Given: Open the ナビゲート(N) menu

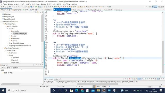Looking at the screenshot, I should 36,4.
